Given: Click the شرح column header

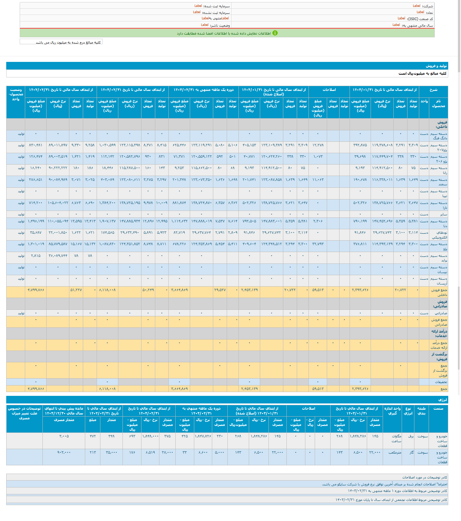Looking at the screenshot, I should (x=433, y=90).
